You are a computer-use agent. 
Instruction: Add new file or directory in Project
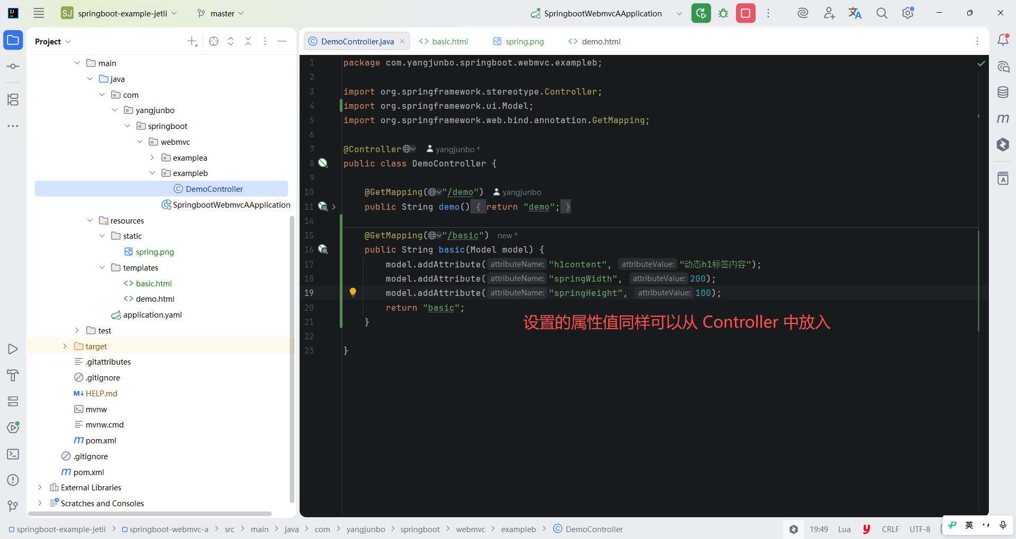pyautogui.click(x=192, y=41)
